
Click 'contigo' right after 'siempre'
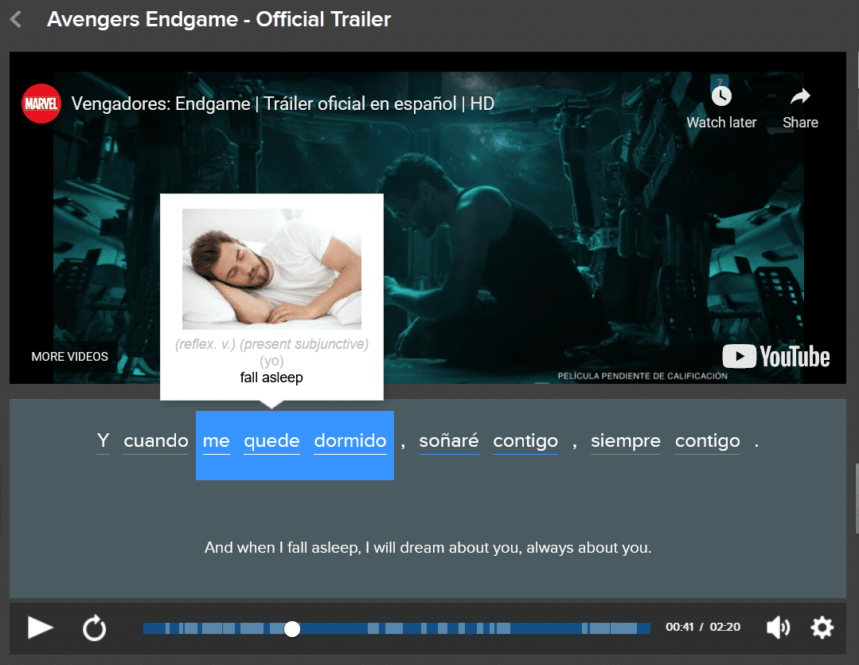(x=707, y=440)
